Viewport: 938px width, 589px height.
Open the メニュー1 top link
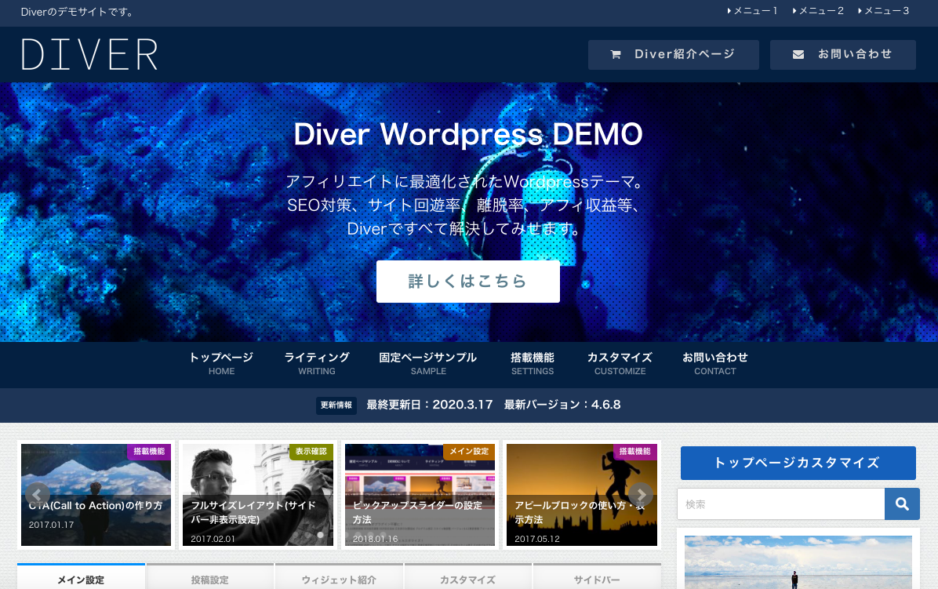coord(752,11)
